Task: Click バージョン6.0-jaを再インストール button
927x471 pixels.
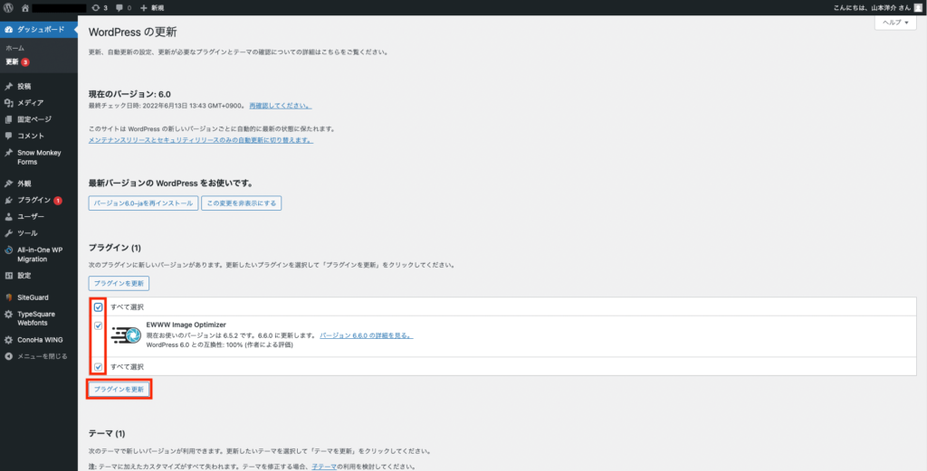Action: (x=143, y=203)
